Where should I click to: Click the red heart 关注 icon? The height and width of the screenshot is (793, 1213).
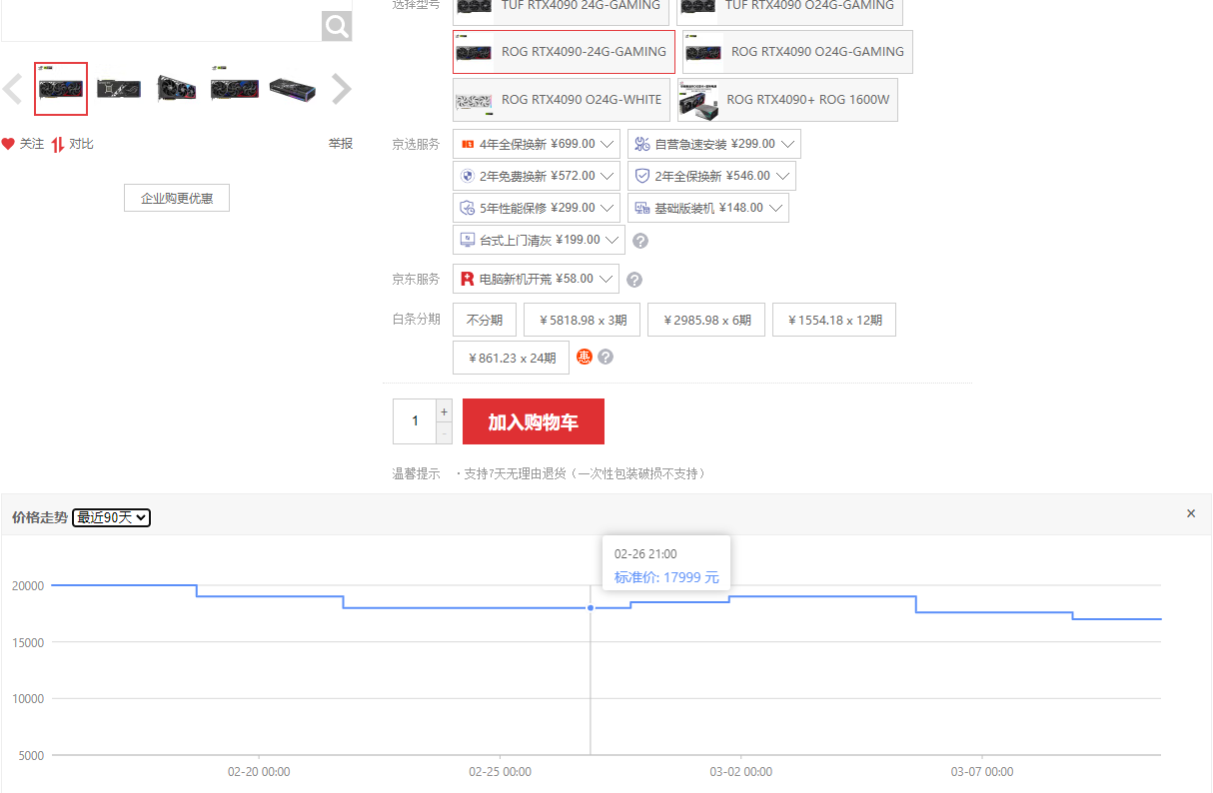[x=8, y=144]
